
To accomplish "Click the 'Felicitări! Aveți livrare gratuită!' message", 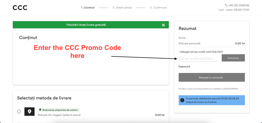I will (86, 25).
